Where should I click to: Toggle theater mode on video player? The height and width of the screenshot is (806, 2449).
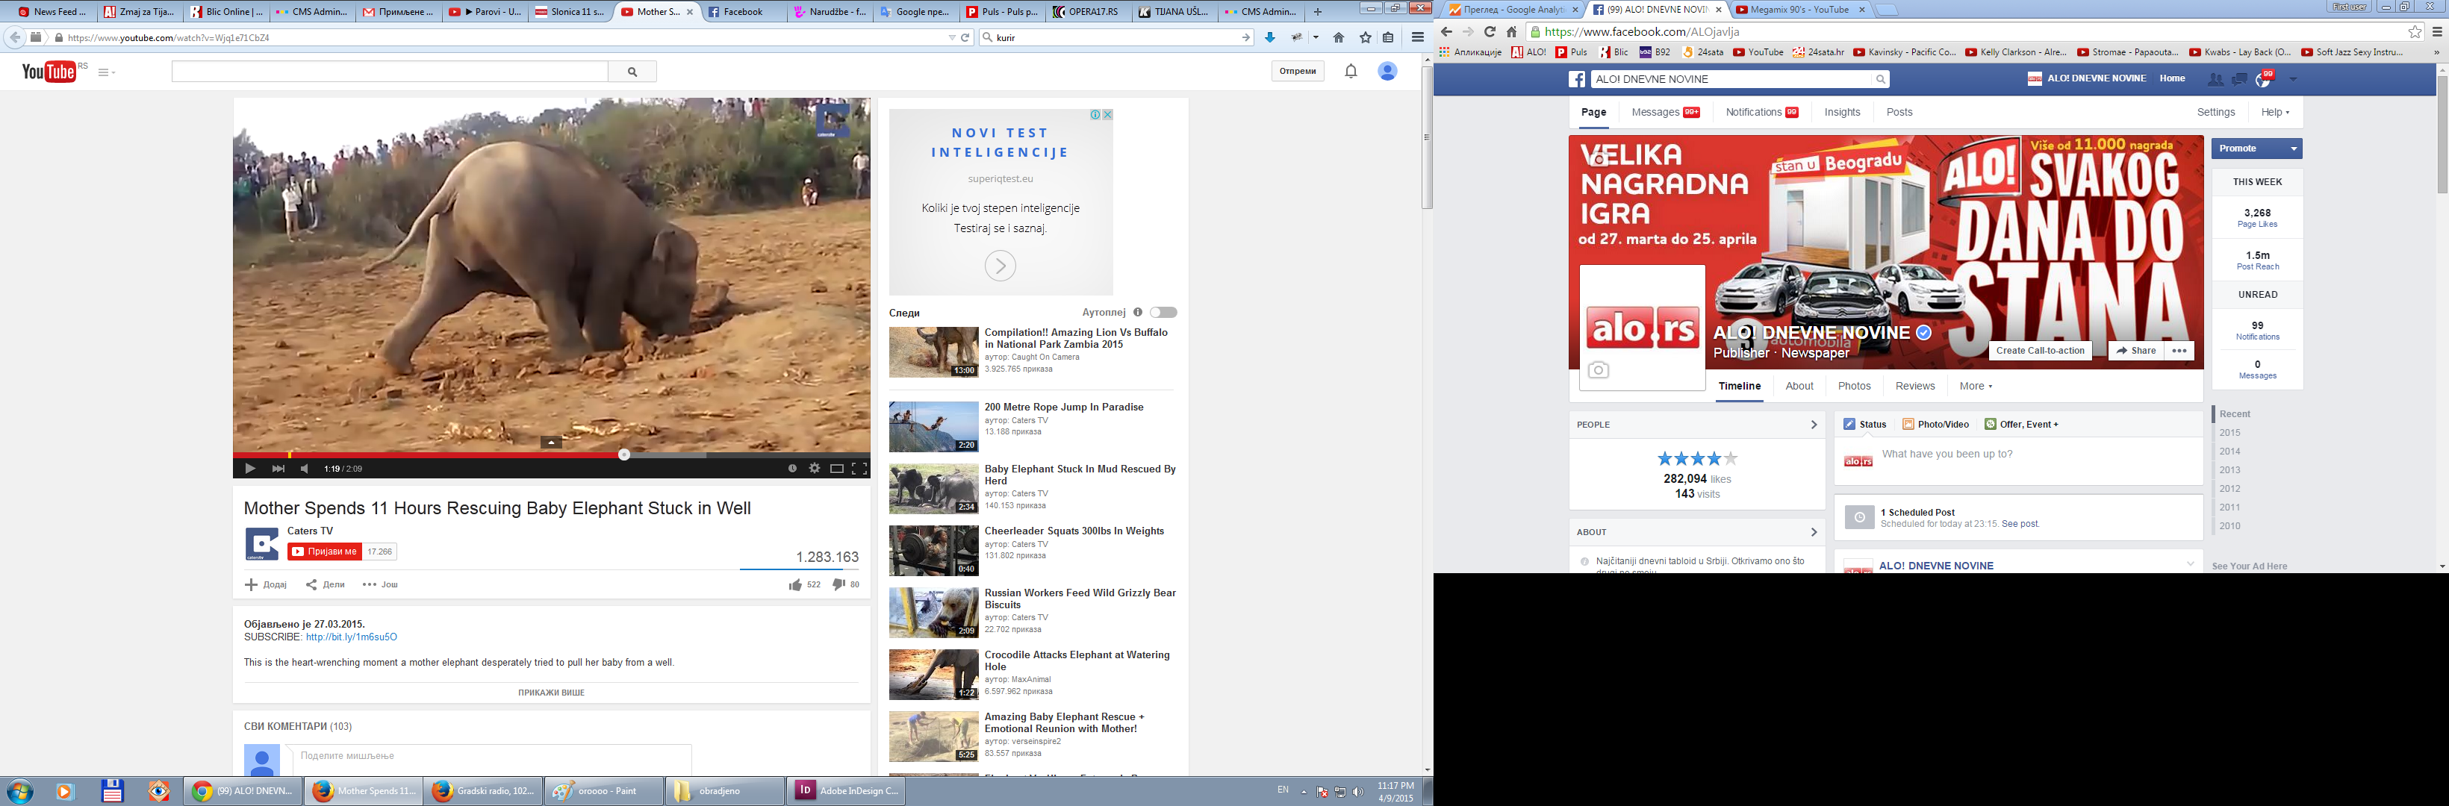click(836, 469)
